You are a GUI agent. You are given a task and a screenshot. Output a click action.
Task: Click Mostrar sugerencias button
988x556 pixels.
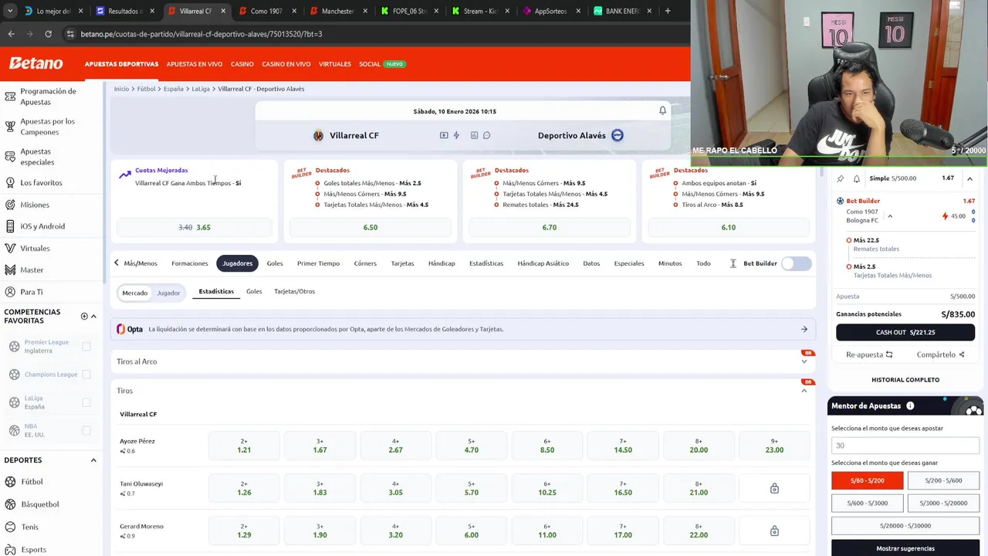905,548
